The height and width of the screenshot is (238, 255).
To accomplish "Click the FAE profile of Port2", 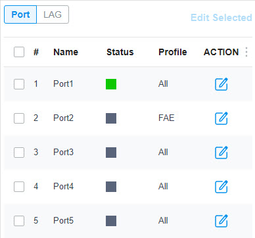I will (x=166, y=118).
